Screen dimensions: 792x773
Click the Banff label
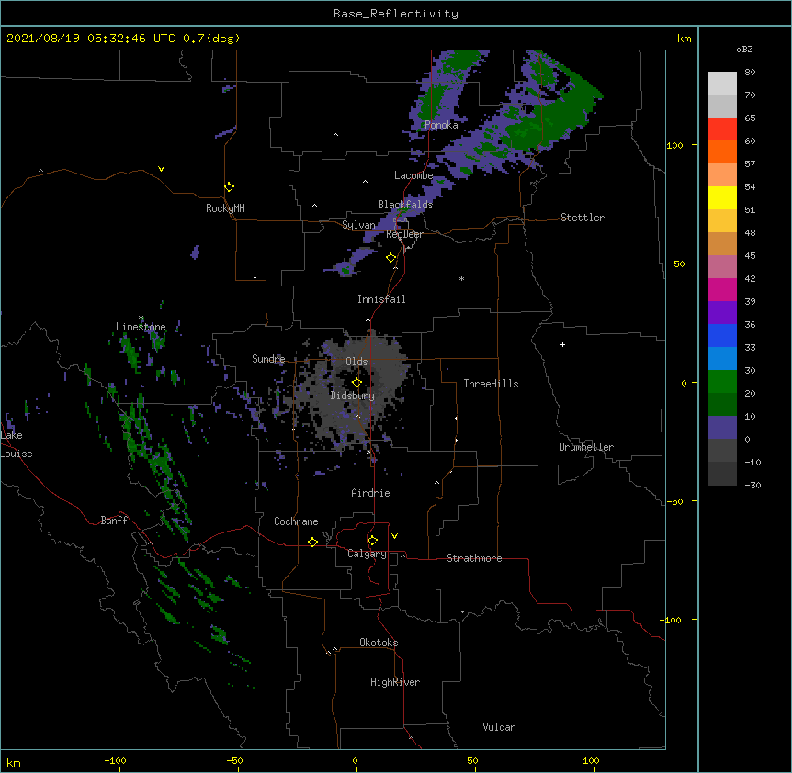click(x=114, y=521)
